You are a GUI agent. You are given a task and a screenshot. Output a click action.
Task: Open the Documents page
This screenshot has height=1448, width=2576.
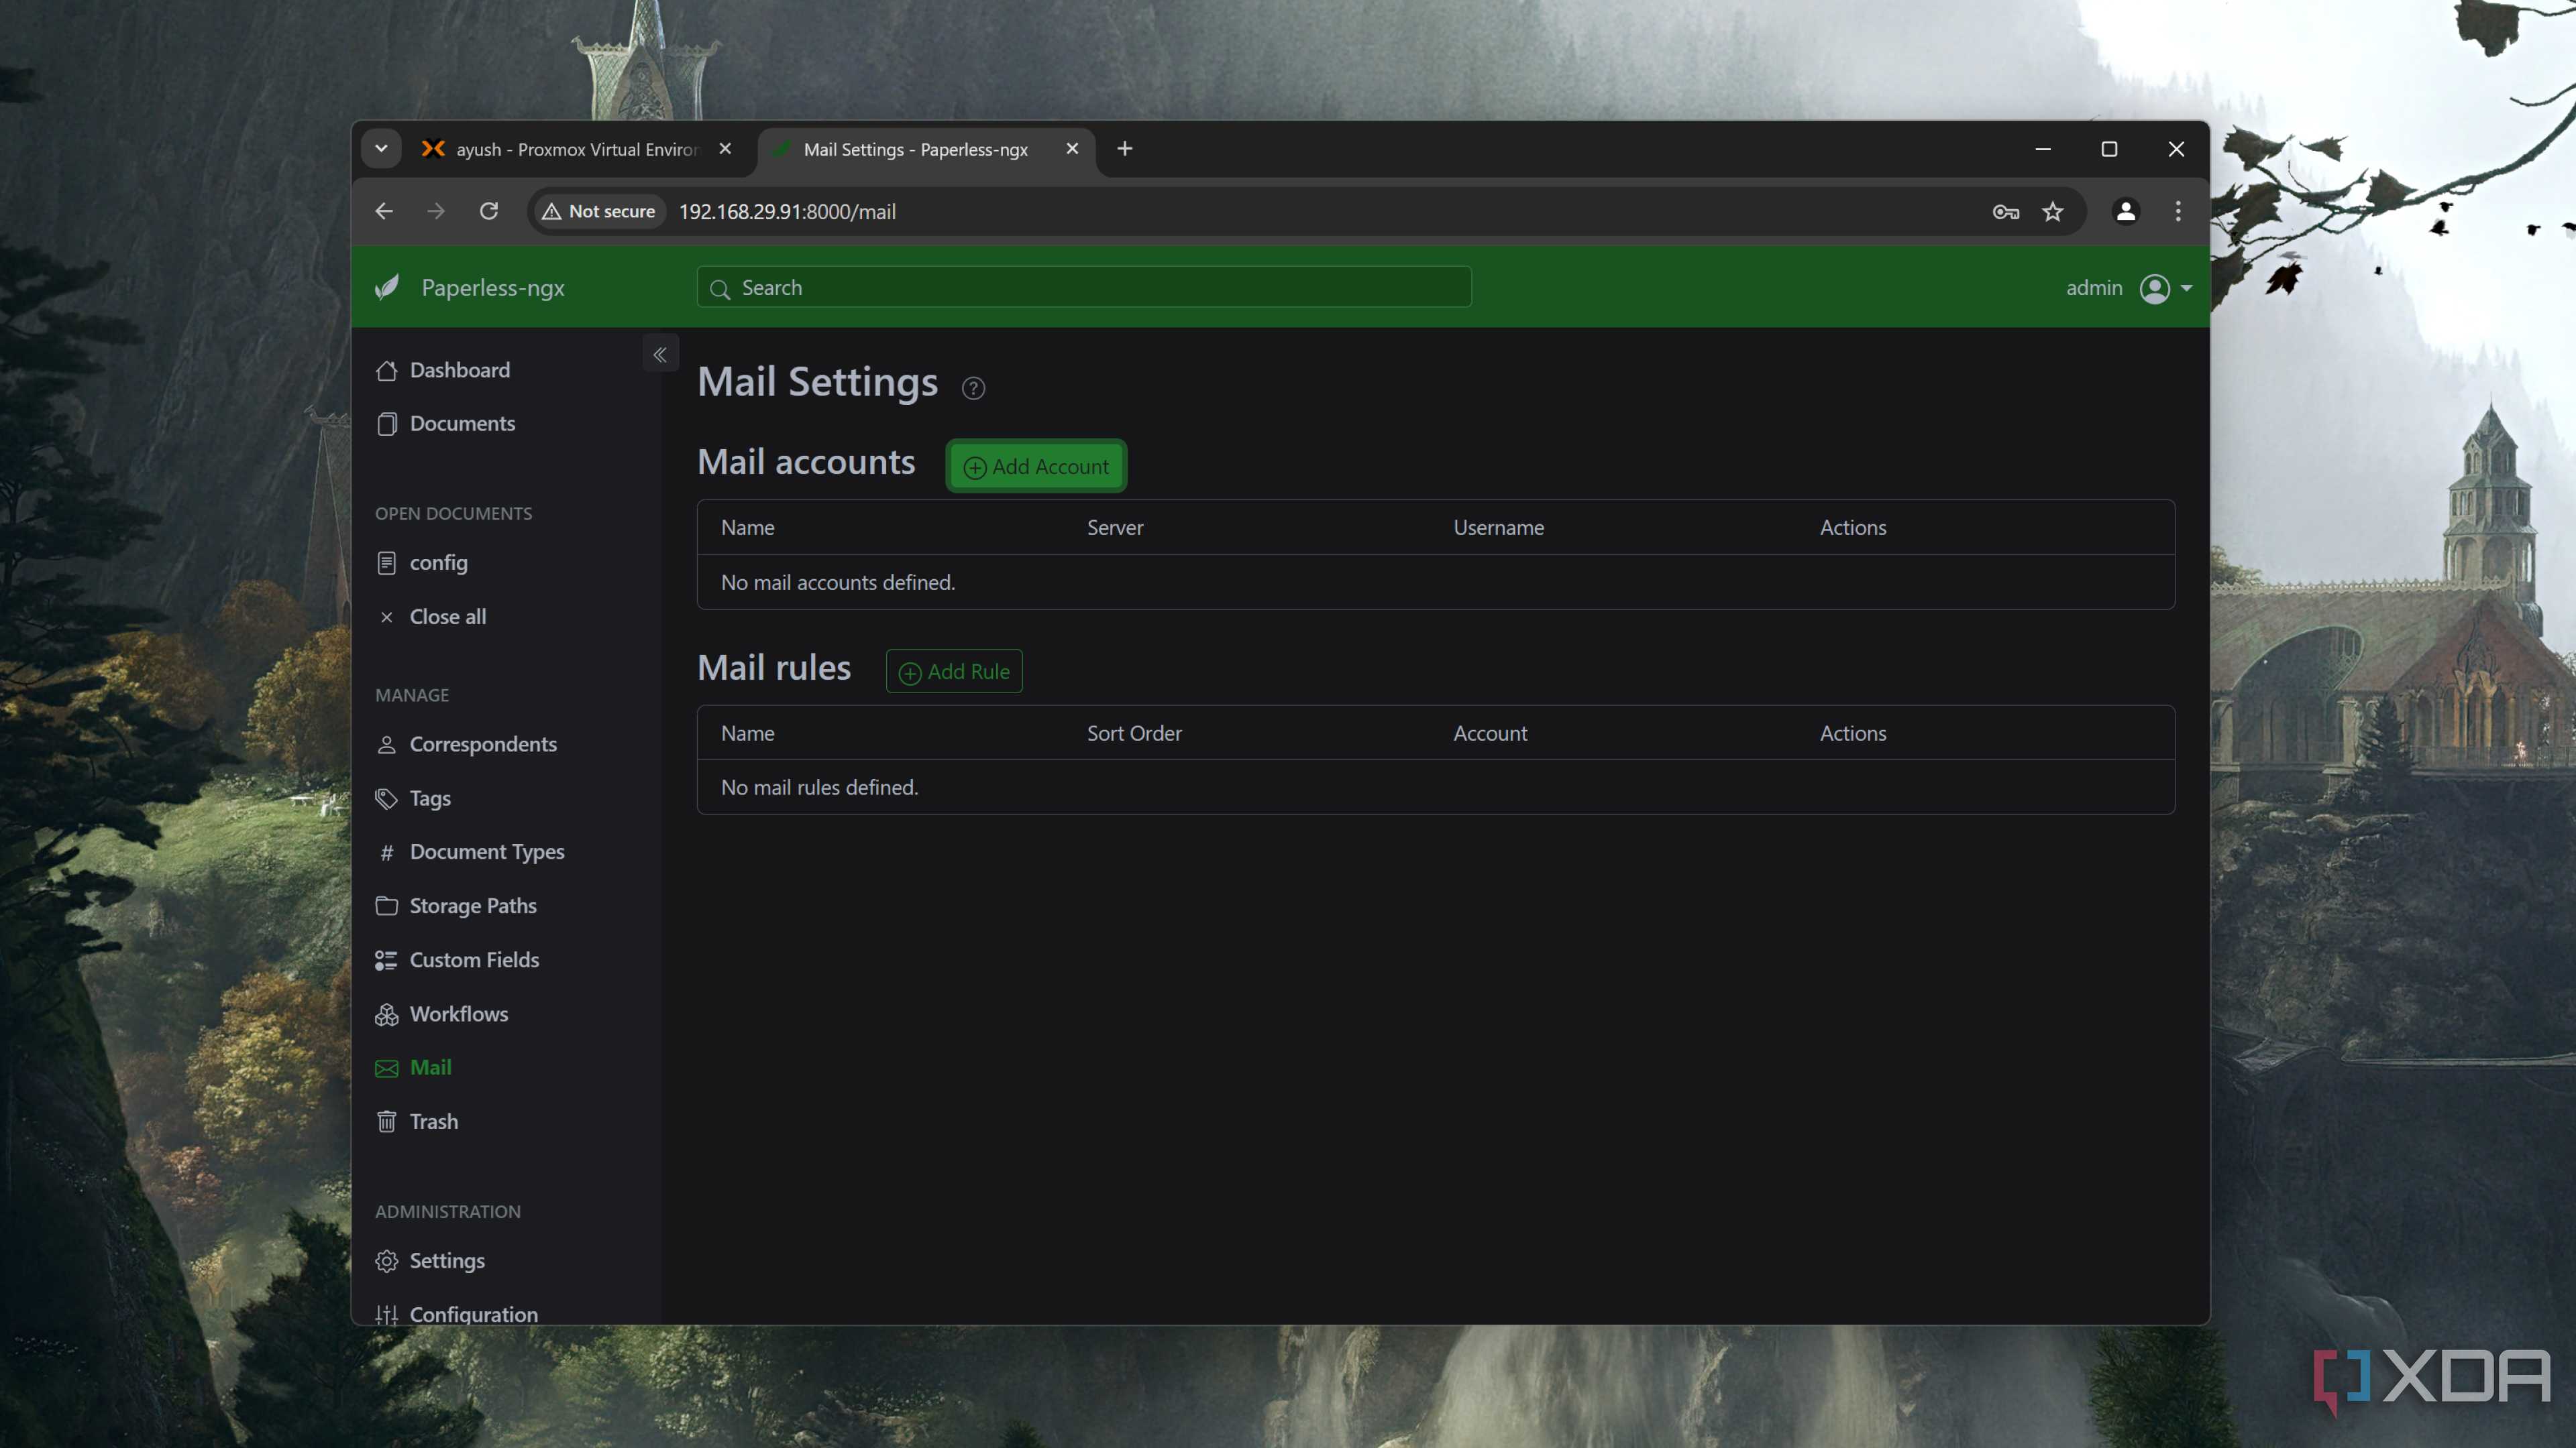coord(463,424)
